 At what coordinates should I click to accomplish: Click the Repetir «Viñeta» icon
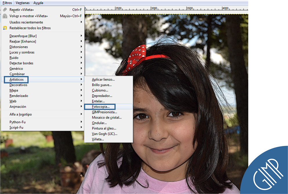coord(5,10)
